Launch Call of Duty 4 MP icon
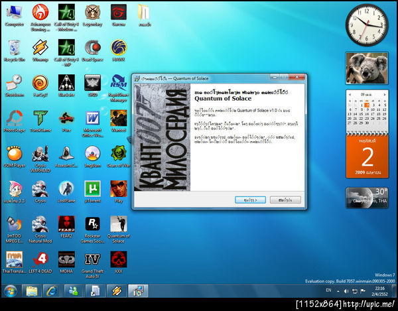Viewport: 398px width, 311px height. [x=66, y=53]
